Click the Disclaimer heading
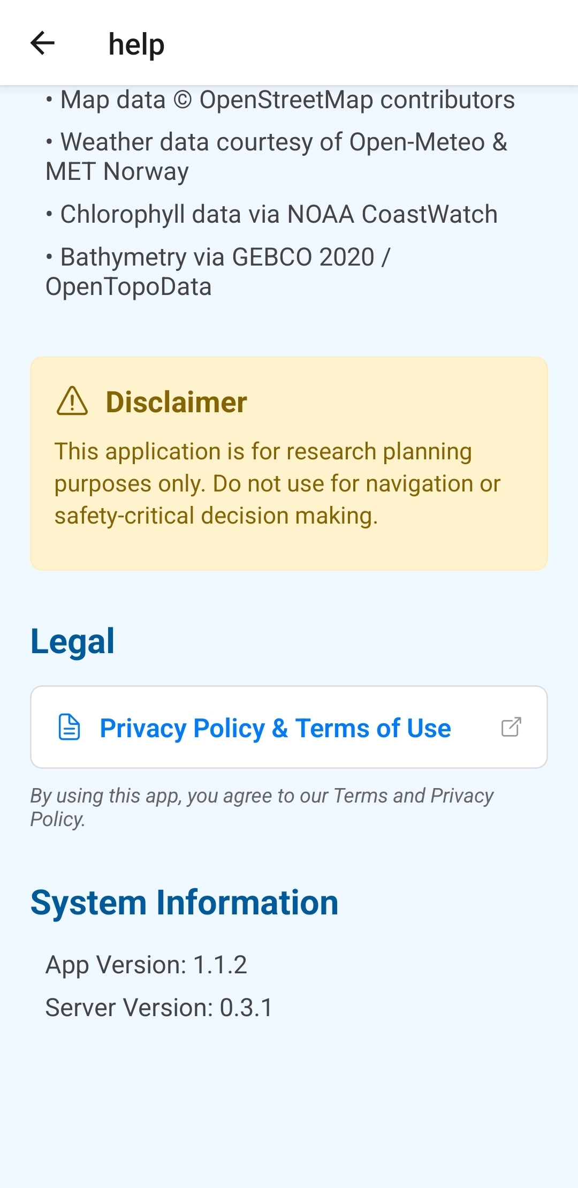Viewport: 578px width, 1188px height. point(176,402)
